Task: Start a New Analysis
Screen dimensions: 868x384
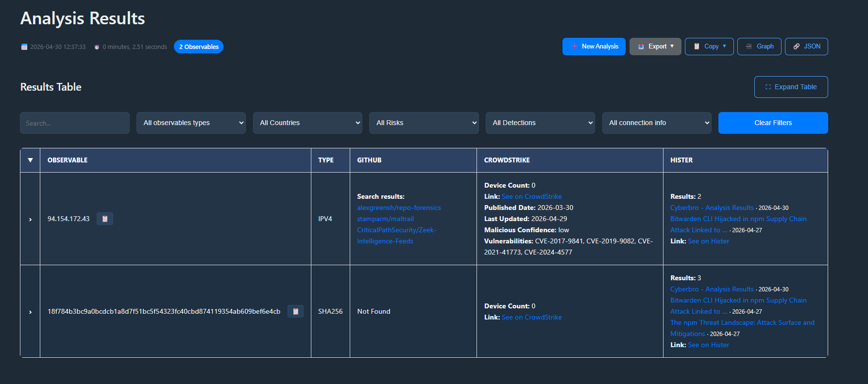Action: click(x=594, y=47)
